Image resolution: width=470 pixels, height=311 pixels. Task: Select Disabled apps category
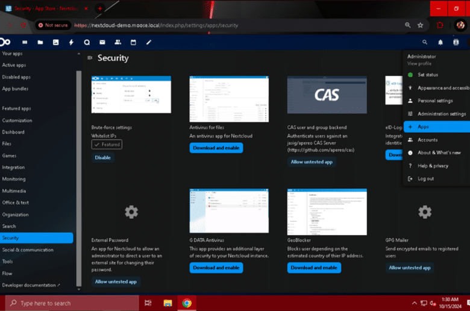click(16, 77)
